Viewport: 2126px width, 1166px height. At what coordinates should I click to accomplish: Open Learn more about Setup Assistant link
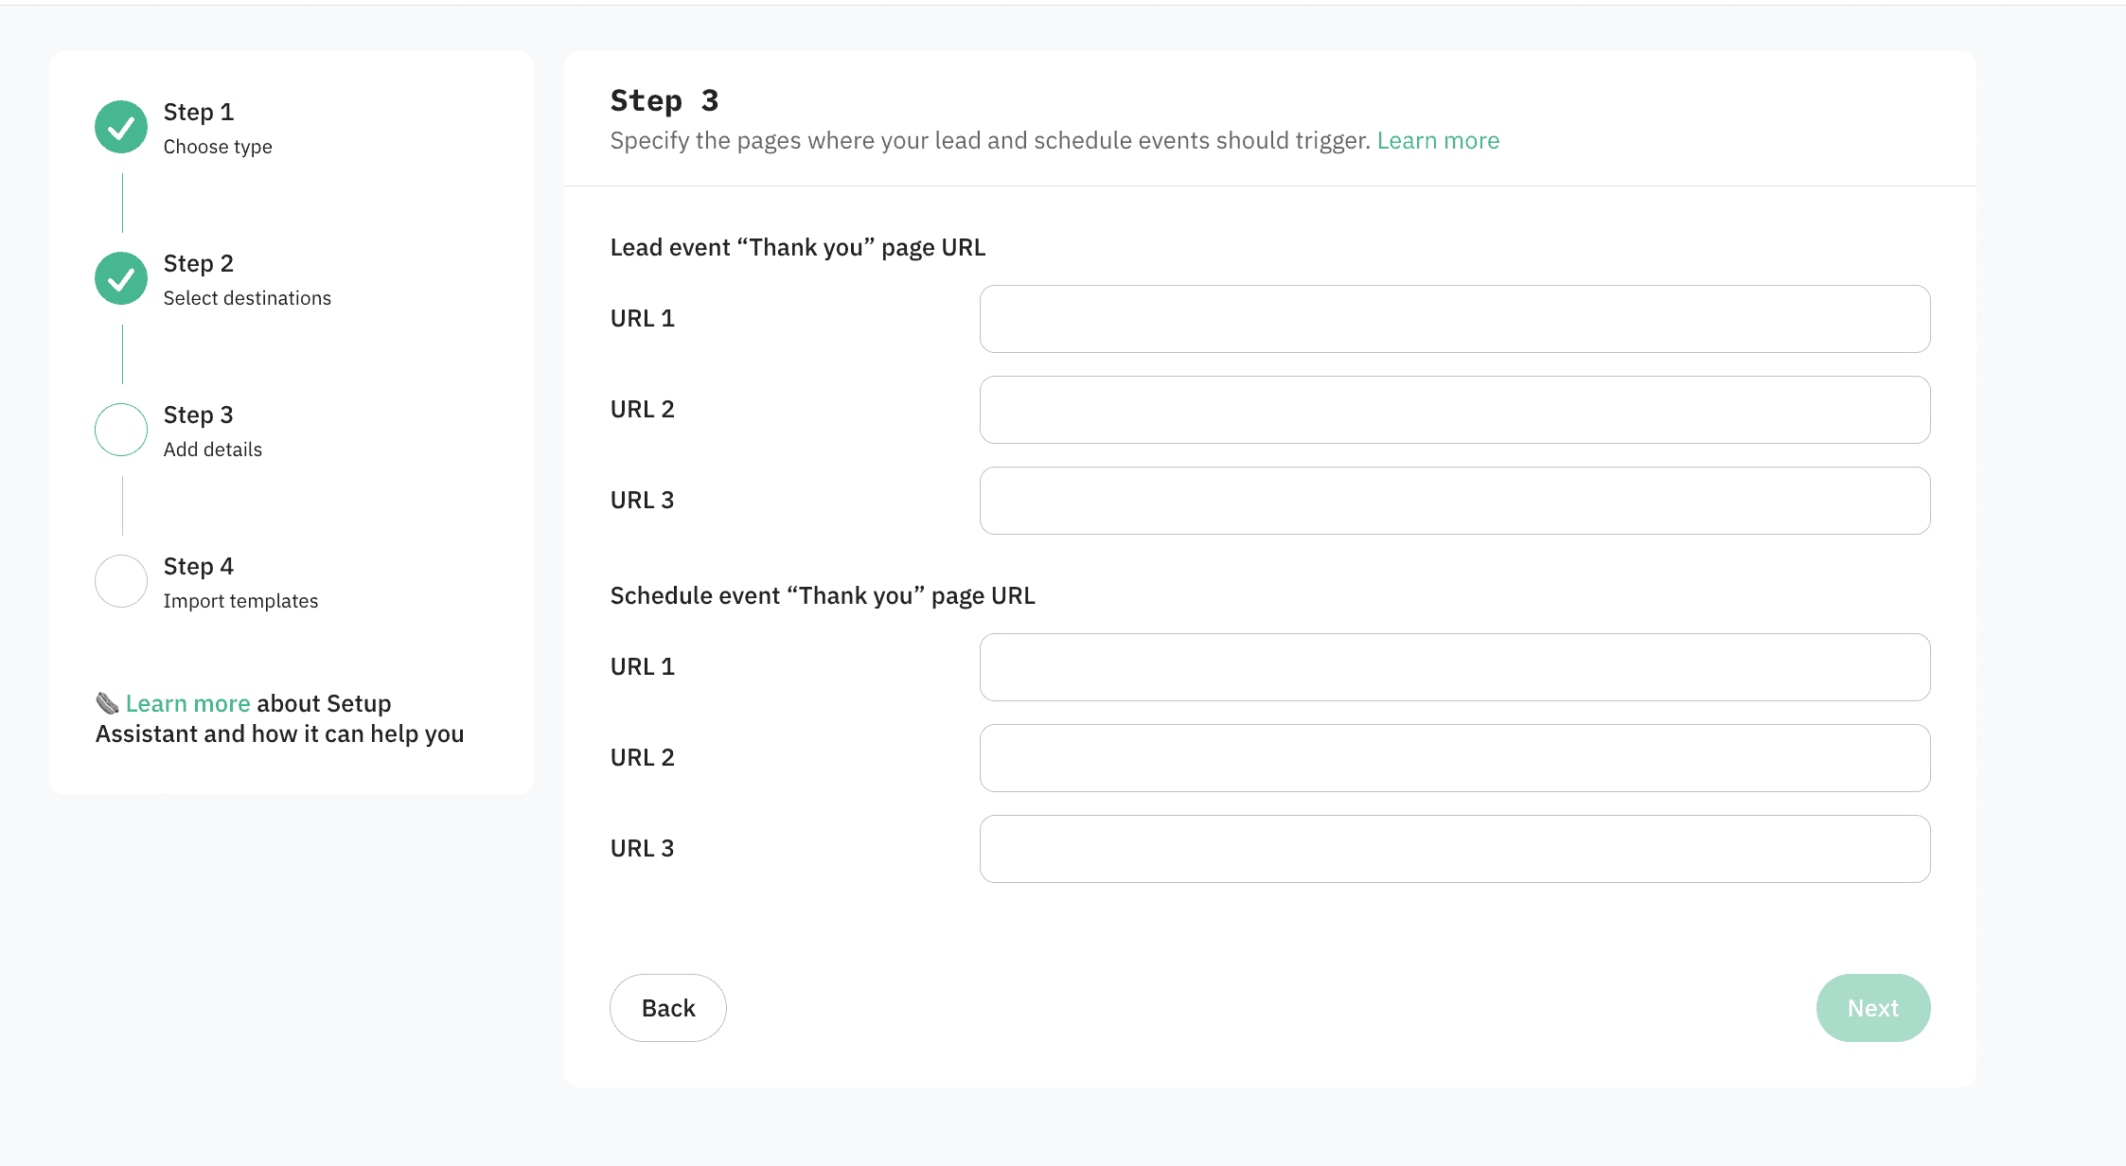click(187, 704)
